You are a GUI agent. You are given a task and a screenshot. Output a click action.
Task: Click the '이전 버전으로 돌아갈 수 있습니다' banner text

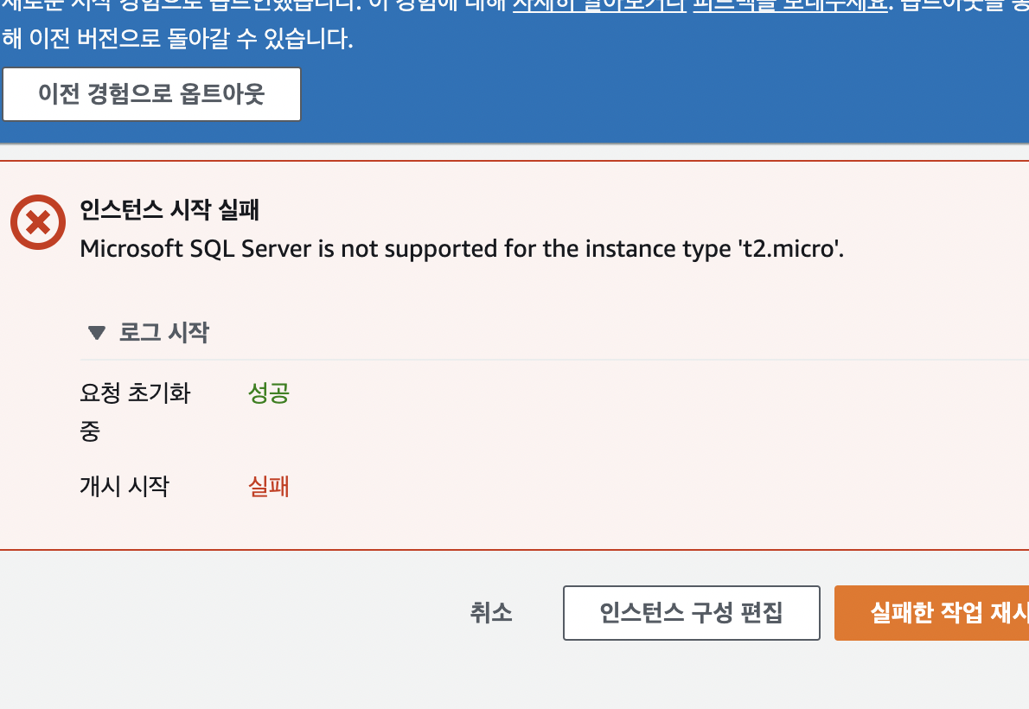coord(192,39)
